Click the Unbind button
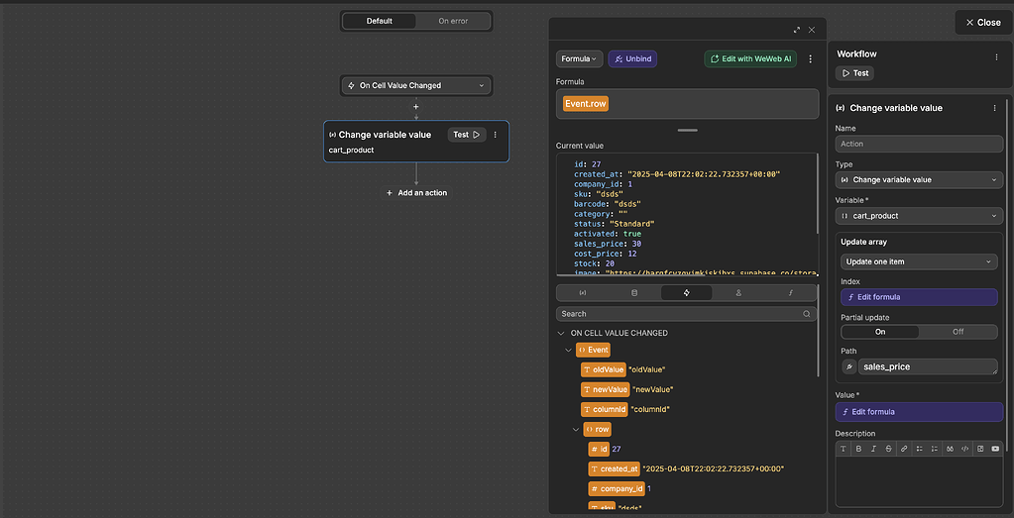The image size is (1014, 518). coord(632,59)
